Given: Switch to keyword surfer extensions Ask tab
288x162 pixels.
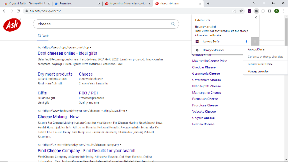Looking at the screenshot, I should coord(128,4).
